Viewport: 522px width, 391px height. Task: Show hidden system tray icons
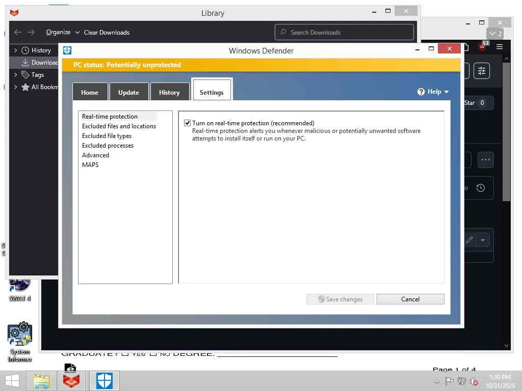click(437, 381)
